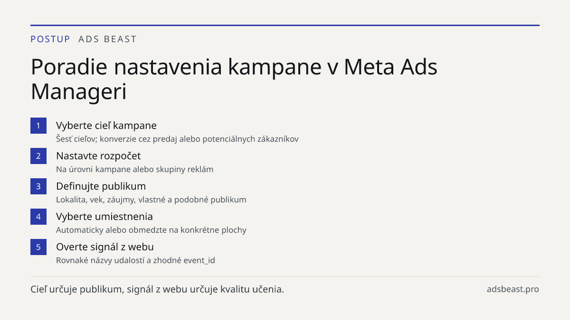Click 'Lokalita, vek, záujmy' description line
This screenshot has height=320, width=570.
(x=151, y=200)
